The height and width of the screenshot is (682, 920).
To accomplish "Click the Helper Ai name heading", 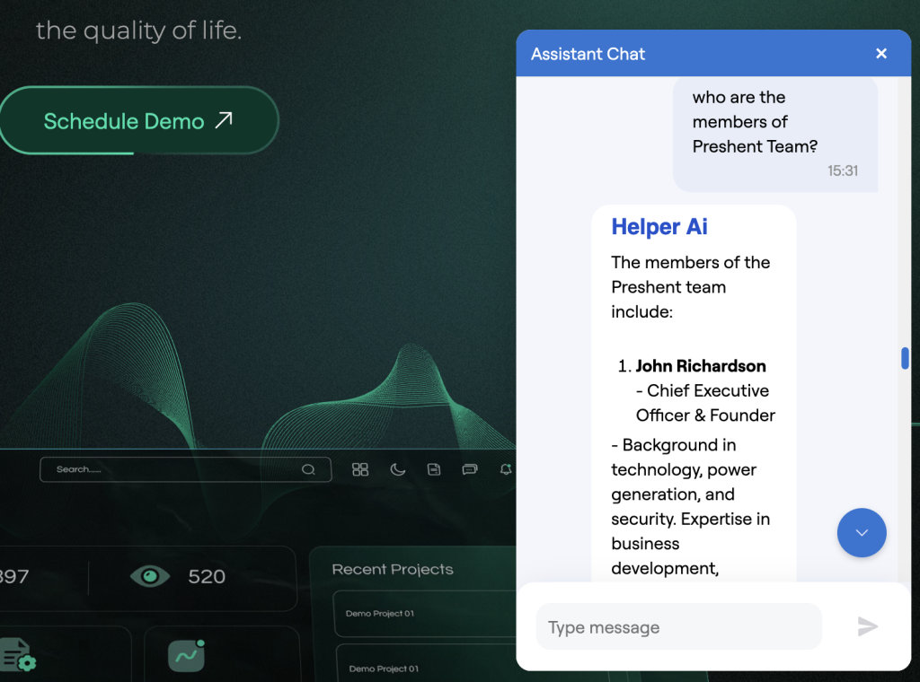I will click(x=659, y=227).
